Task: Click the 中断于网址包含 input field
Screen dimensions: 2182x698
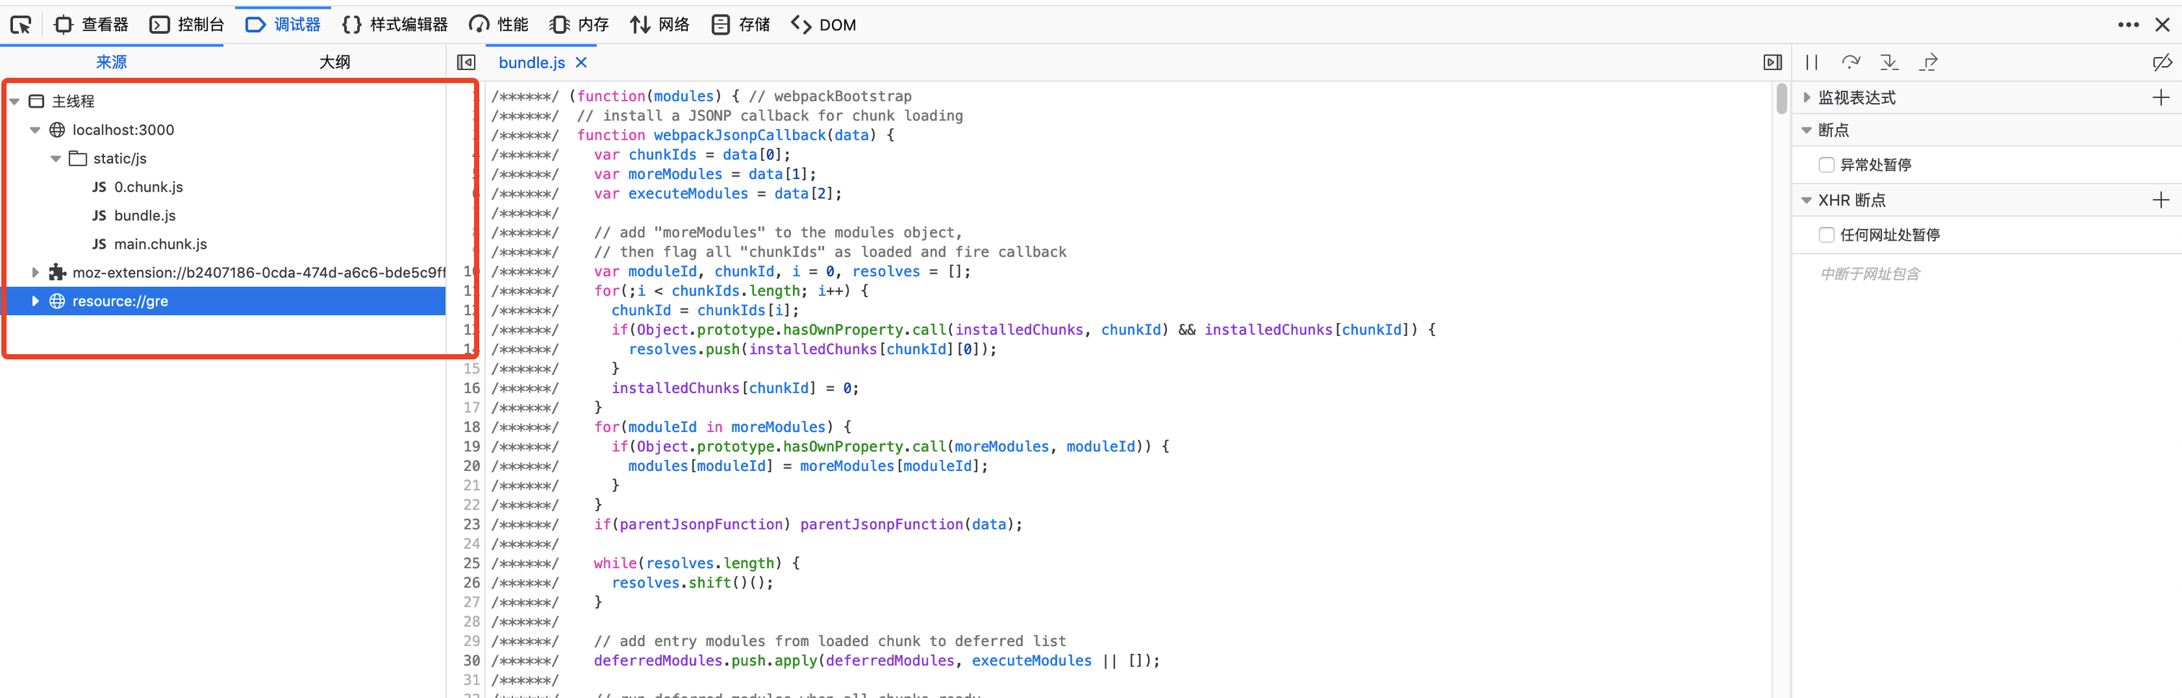Action: click(x=1986, y=274)
